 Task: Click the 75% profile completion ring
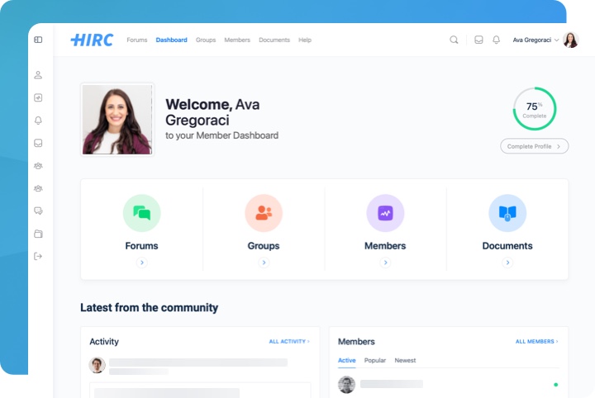[x=535, y=109]
